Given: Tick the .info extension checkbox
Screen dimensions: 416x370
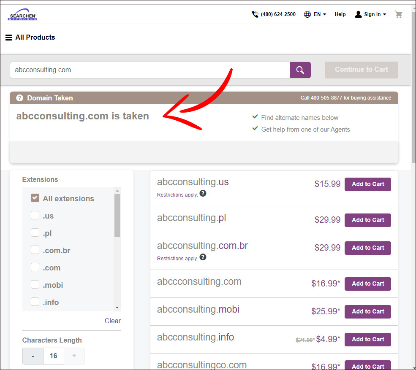Looking at the screenshot, I should click(x=35, y=302).
